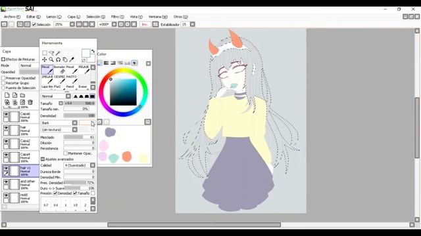Image resolution: width=421 pixels, height=236 pixels.
Task: Create a new layer folder
Action: 22,95
